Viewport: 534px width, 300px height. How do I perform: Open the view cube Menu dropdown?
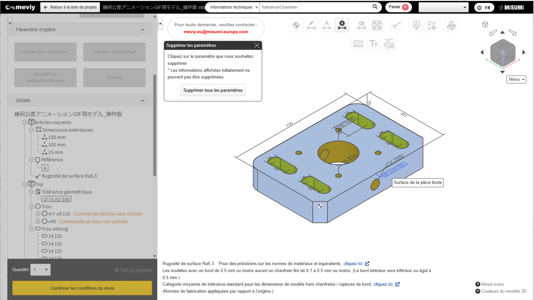coord(516,79)
